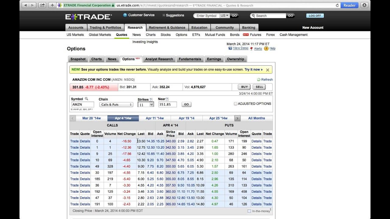Select Mar 28 '14w expiration
This screenshot has width=390, height=219.
point(91,118)
